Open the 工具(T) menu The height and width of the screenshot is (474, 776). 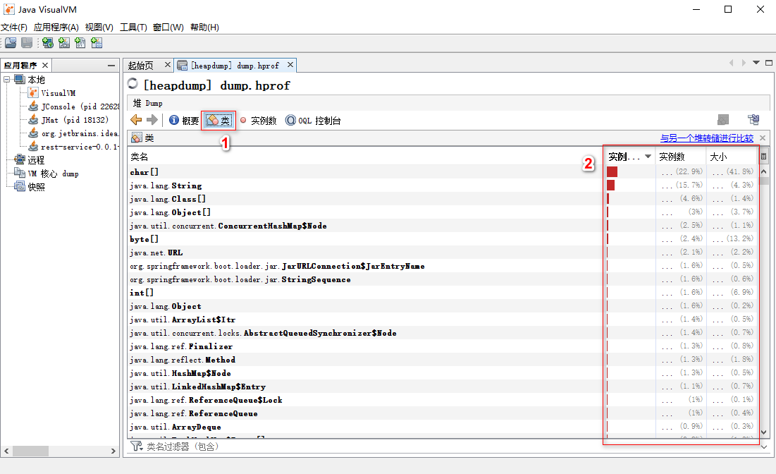click(x=133, y=28)
